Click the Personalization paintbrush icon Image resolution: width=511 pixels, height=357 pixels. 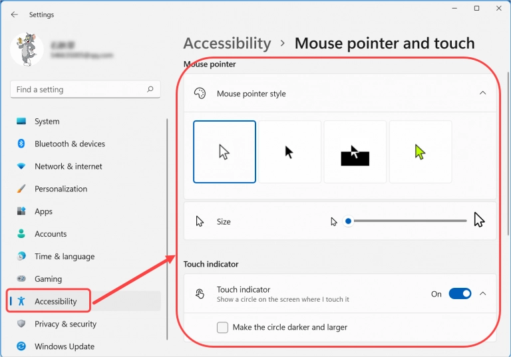[x=21, y=189]
